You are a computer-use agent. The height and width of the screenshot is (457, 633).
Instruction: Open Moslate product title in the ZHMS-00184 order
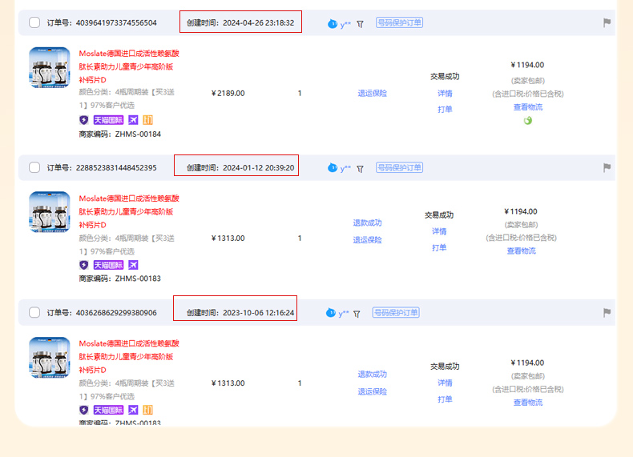click(x=129, y=66)
